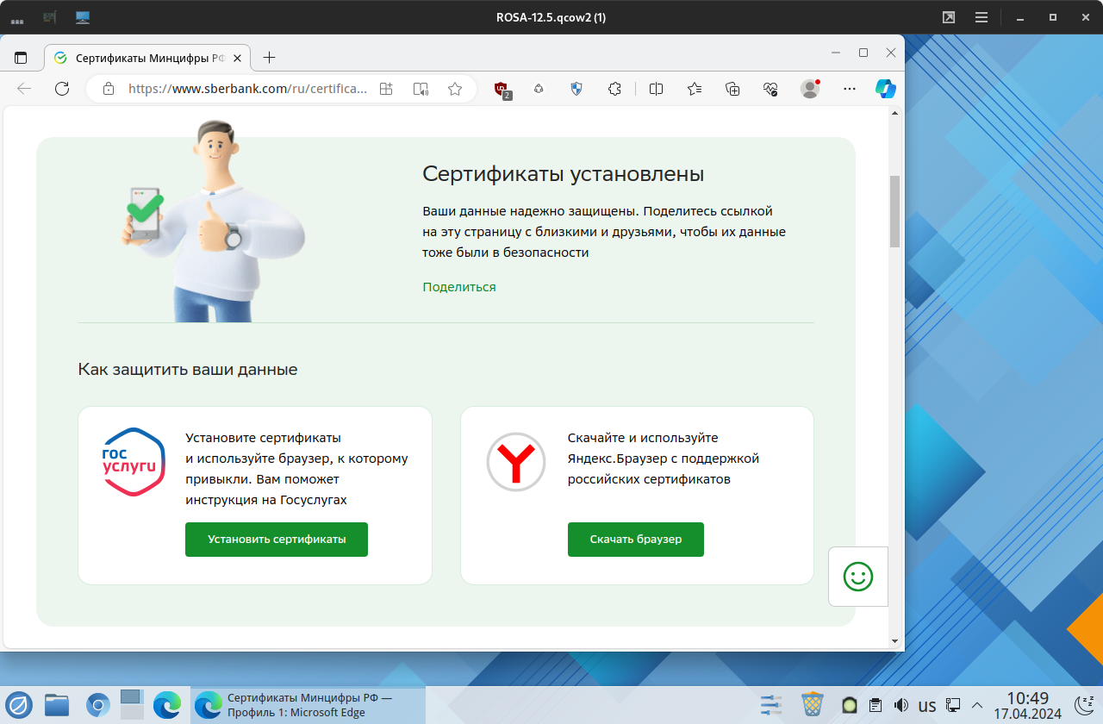The image size is (1103, 724).
Task: Open the system settings sliders tray icon
Action: (x=771, y=705)
